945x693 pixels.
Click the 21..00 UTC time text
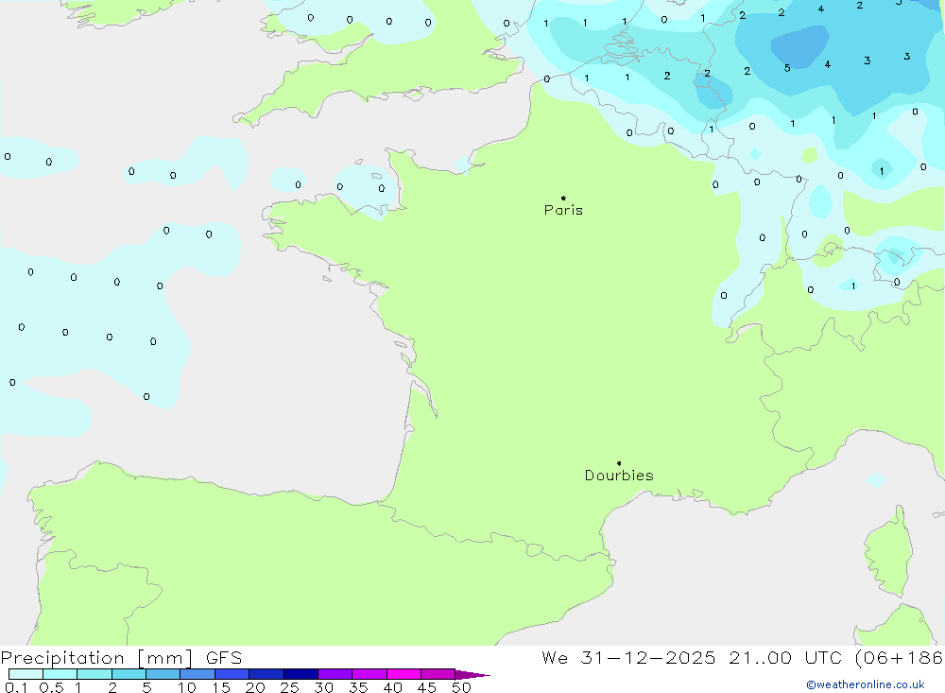pyautogui.click(x=786, y=658)
